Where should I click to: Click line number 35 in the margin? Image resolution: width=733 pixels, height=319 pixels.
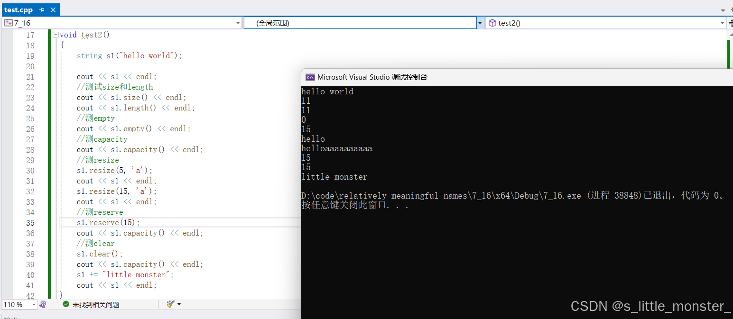30,223
